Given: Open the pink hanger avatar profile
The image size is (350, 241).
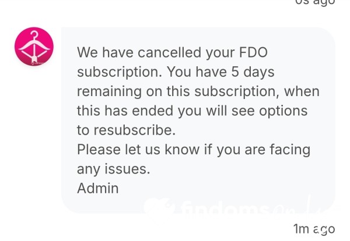Looking at the screenshot, I should [34, 47].
